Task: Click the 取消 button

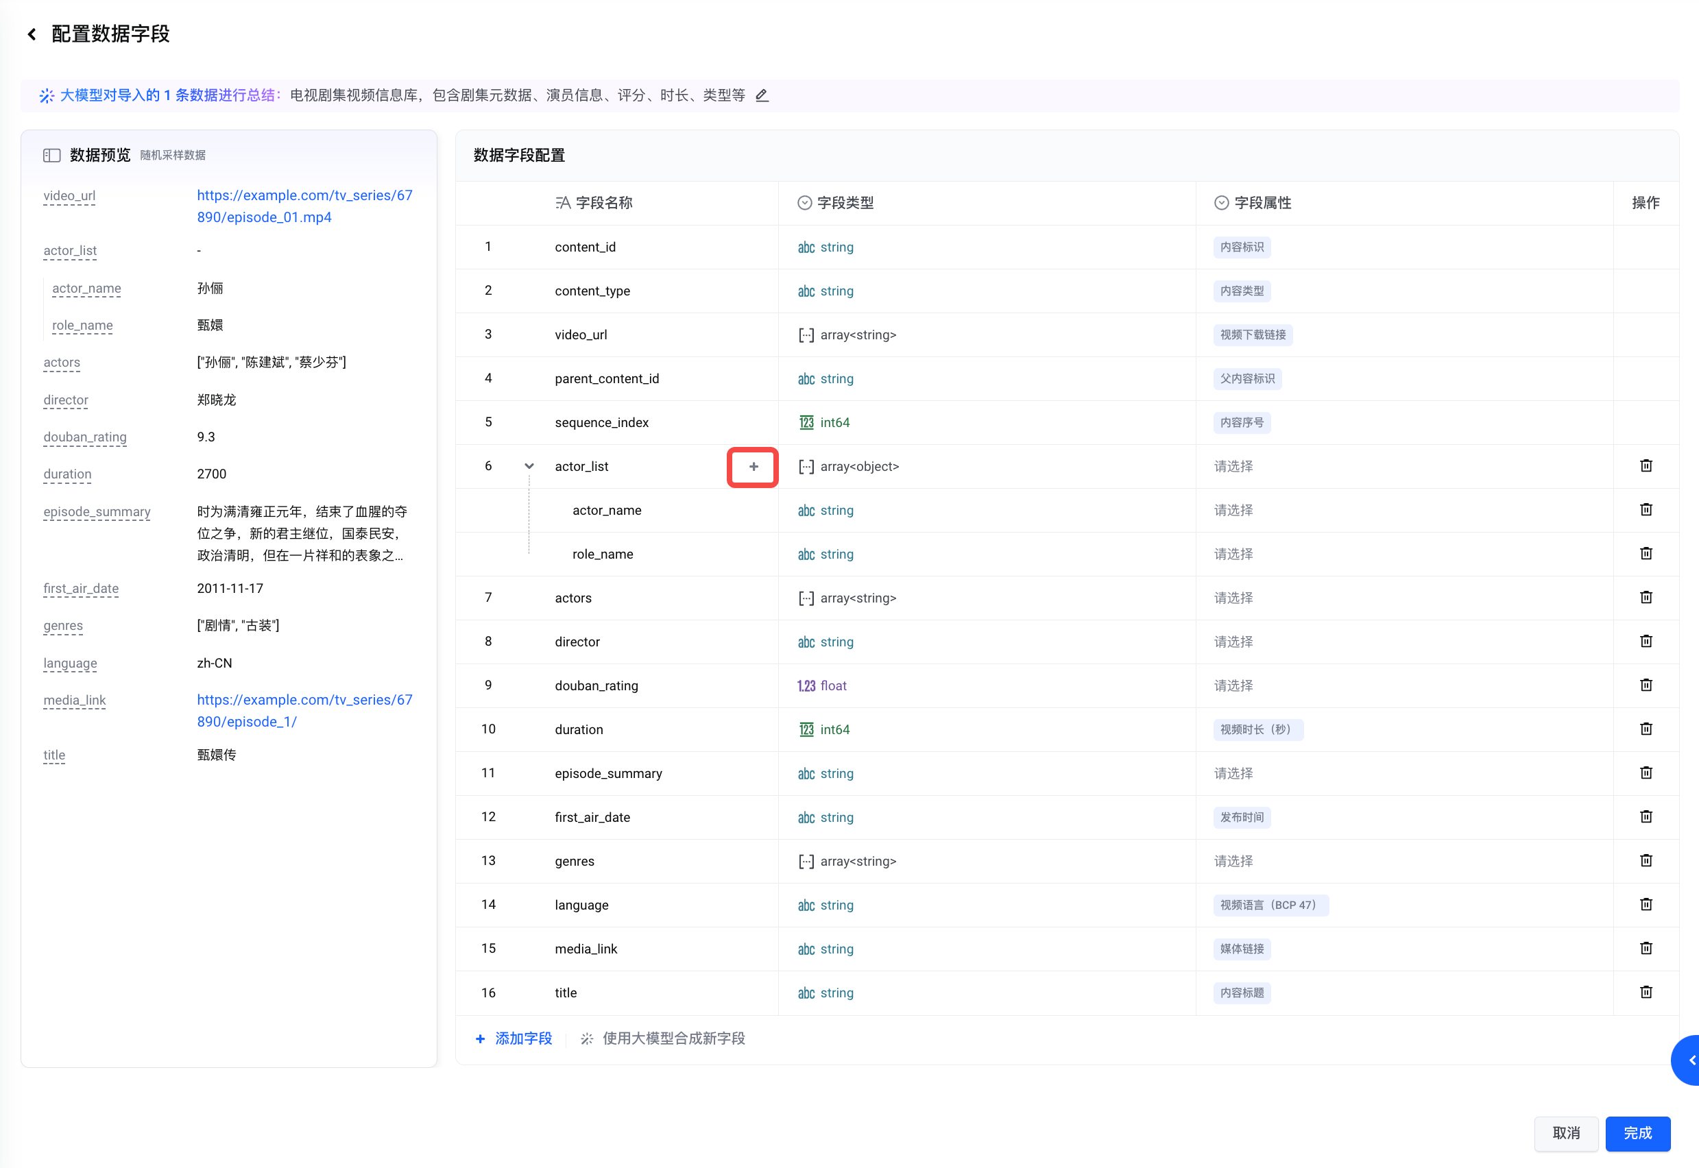Action: (x=1566, y=1133)
